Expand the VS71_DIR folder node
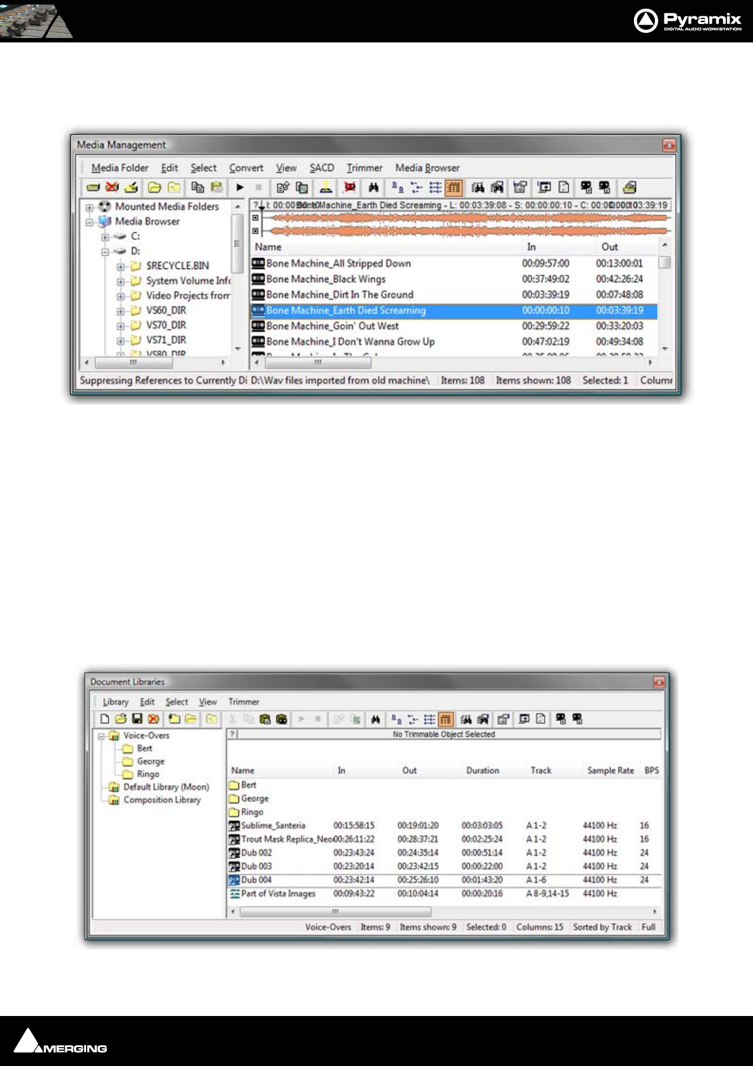 point(120,341)
